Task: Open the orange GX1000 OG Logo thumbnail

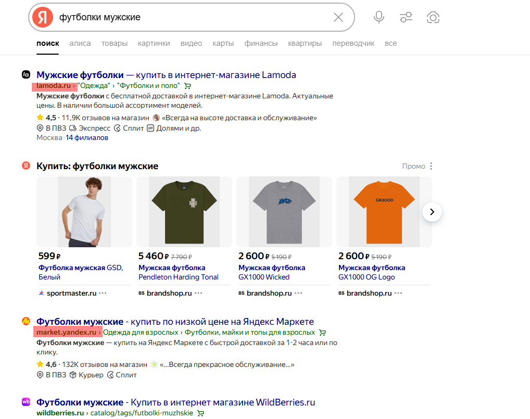Action: coord(384,212)
